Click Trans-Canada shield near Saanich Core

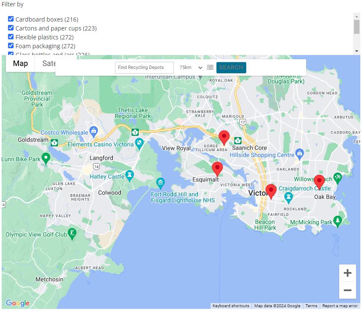pos(238,140)
